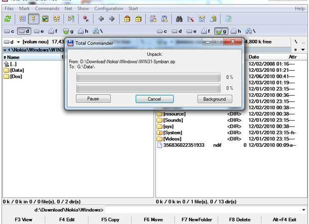Send unpacking to Background

coord(215,99)
